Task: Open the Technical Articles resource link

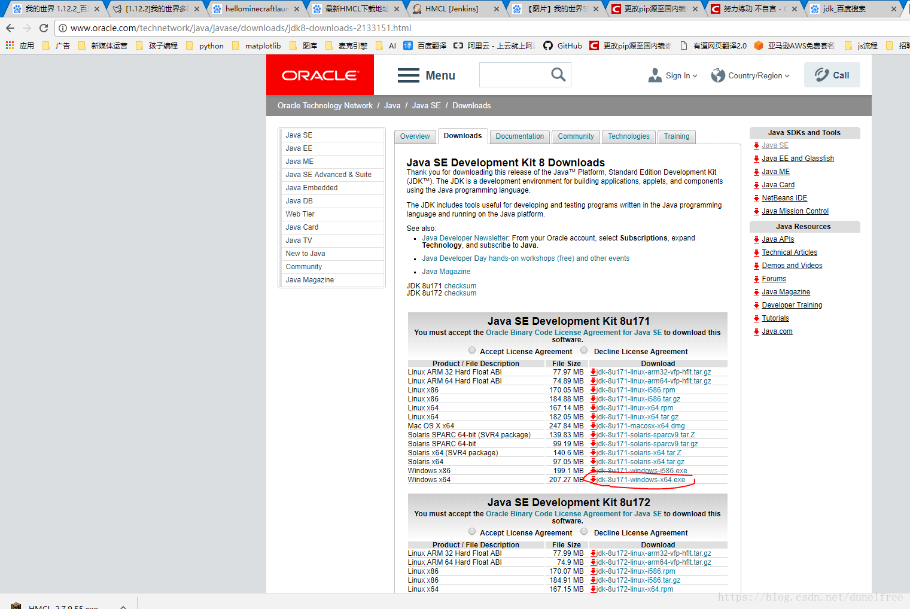Action: [789, 252]
